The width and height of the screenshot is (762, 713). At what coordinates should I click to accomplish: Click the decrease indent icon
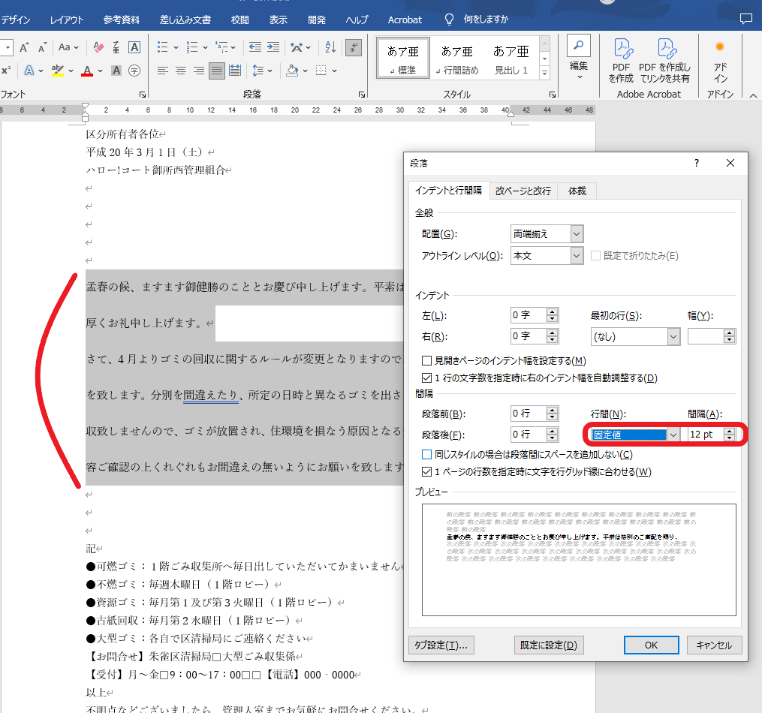pyautogui.click(x=255, y=47)
